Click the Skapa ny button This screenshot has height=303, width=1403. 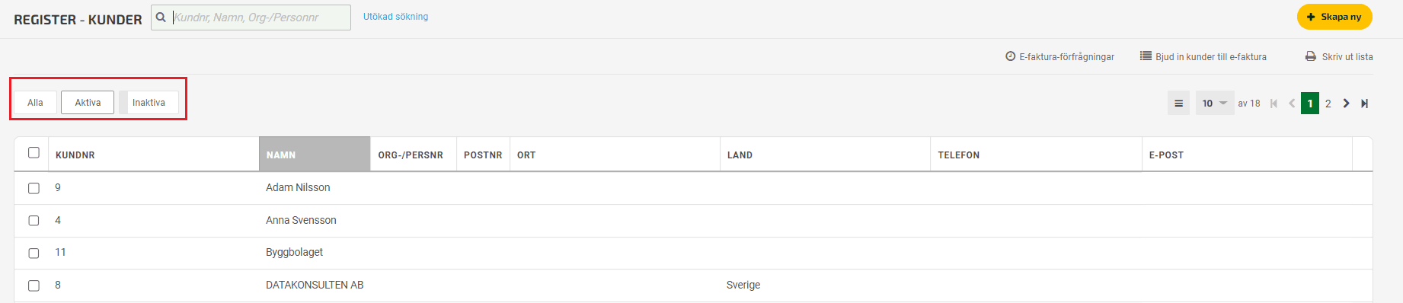(x=1334, y=17)
